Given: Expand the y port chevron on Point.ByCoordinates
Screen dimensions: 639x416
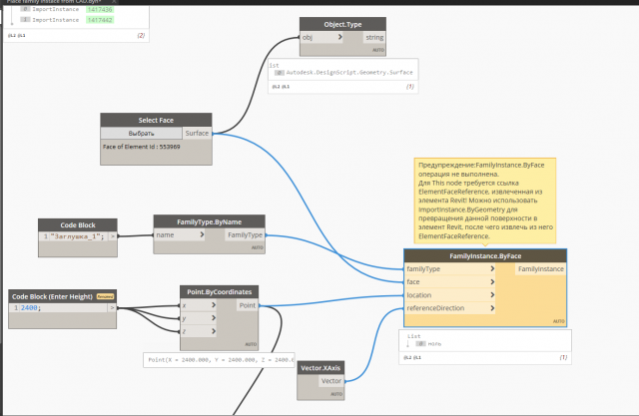Looking at the screenshot, I should tap(213, 318).
